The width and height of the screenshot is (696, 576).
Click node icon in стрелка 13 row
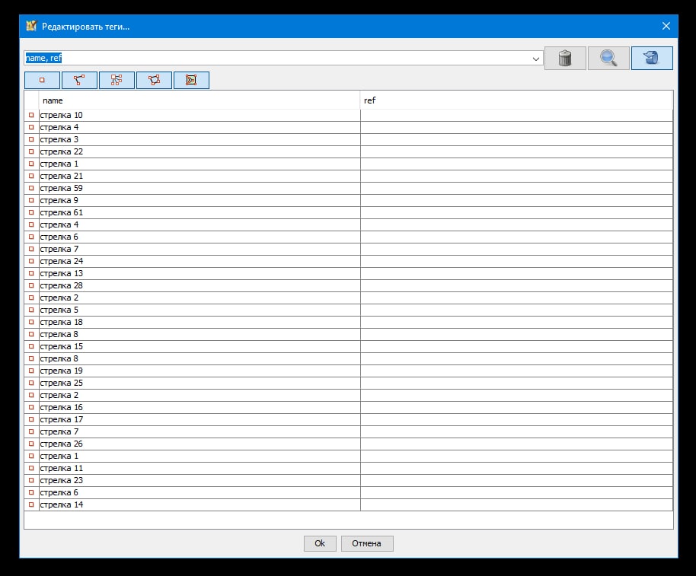[x=31, y=274]
